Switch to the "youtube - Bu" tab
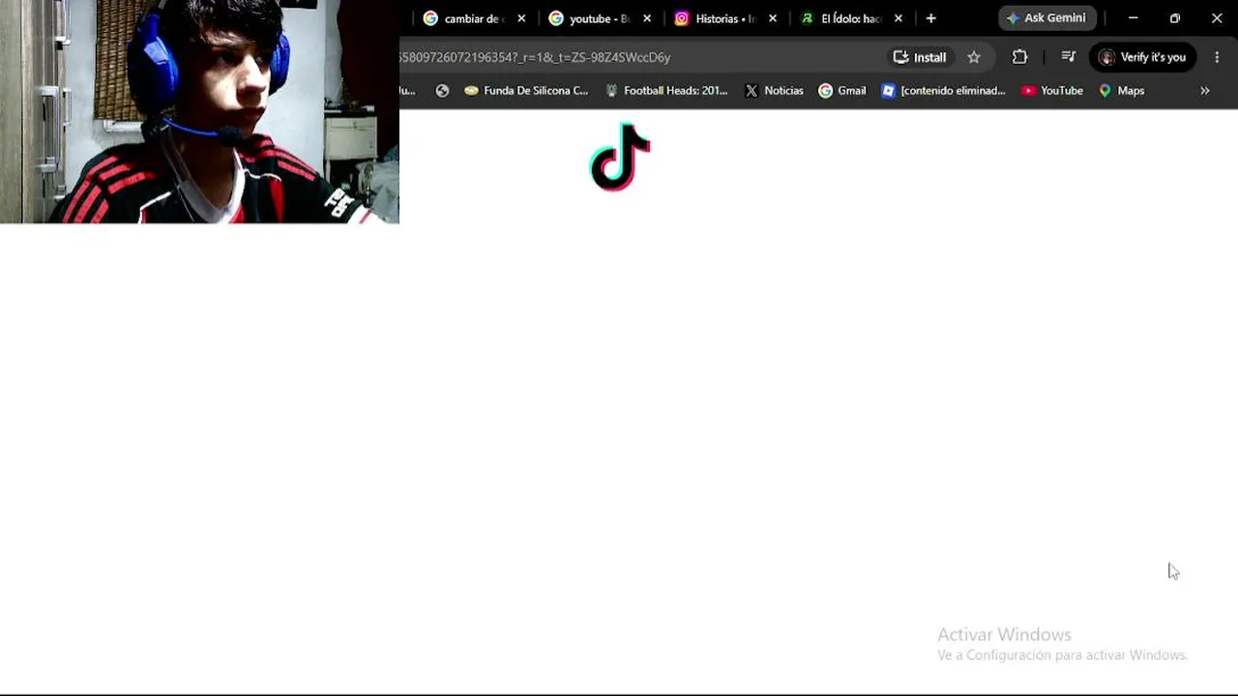Viewport: 1238px width, 696px height. pyautogui.click(x=601, y=18)
